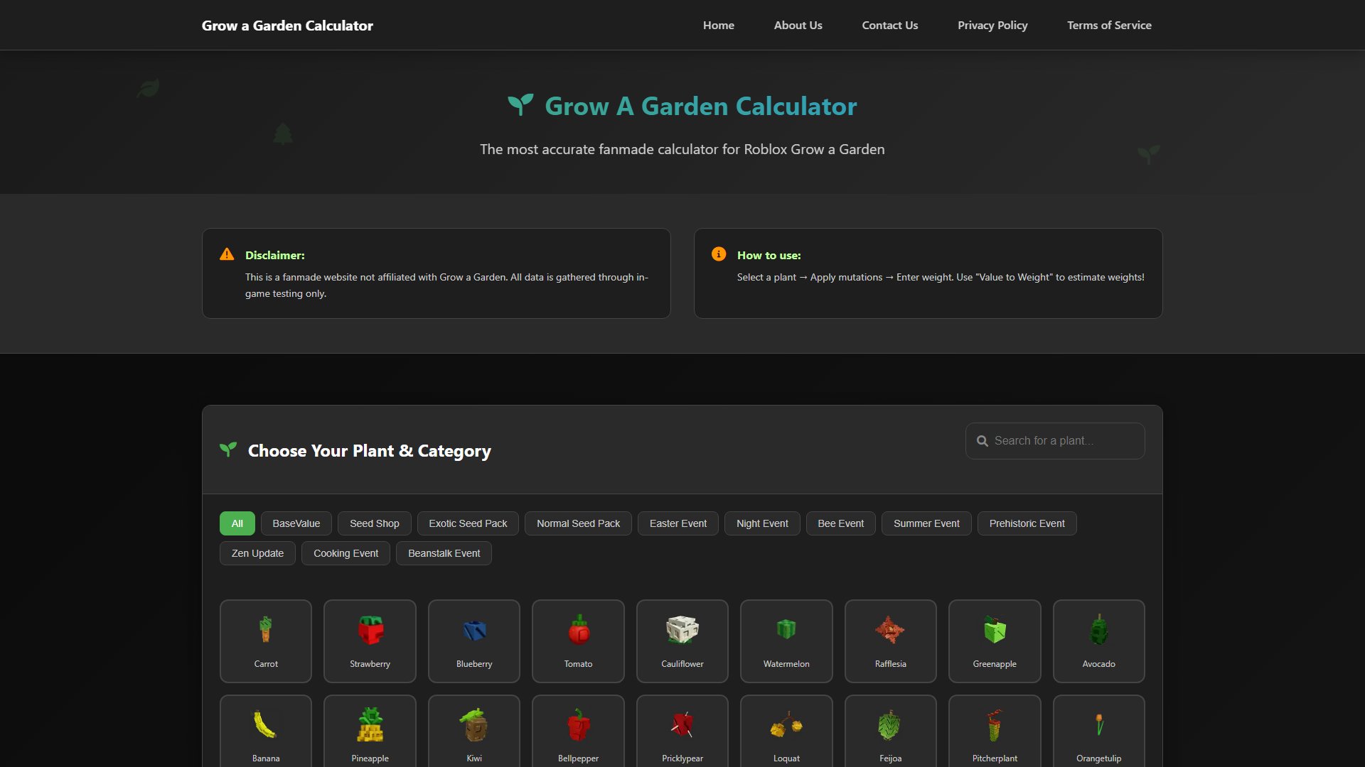Screen dimensions: 1365x767
Task: Pick the Greenapple plant icon
Action: (x=995, y=630)
